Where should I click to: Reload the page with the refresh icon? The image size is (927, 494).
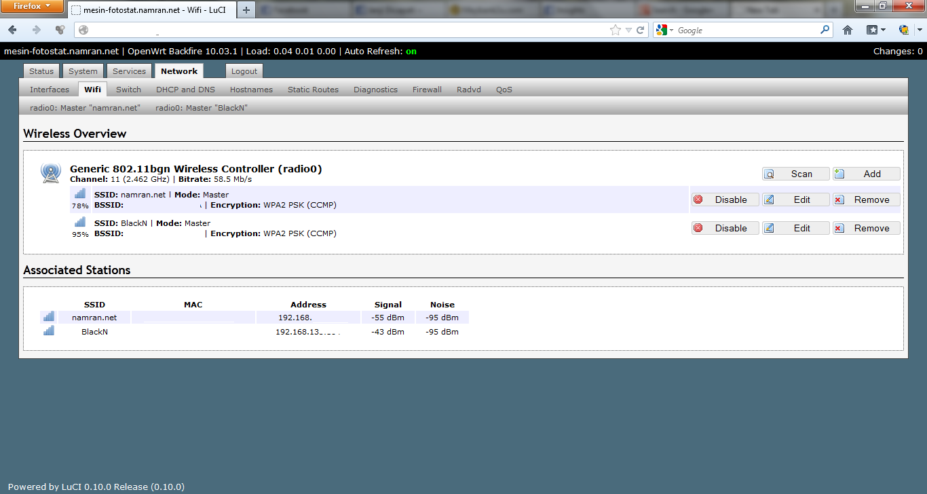click(x=641, y=30)
